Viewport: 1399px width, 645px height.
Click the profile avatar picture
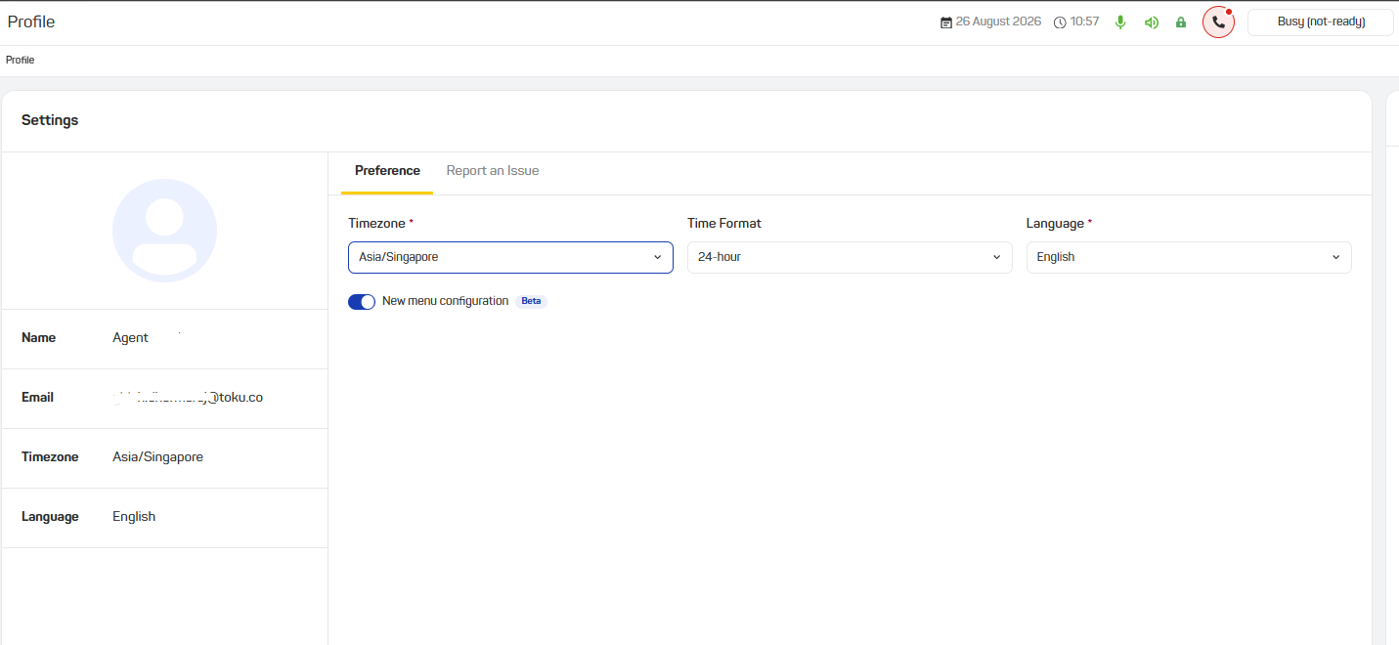click(164, 231)
